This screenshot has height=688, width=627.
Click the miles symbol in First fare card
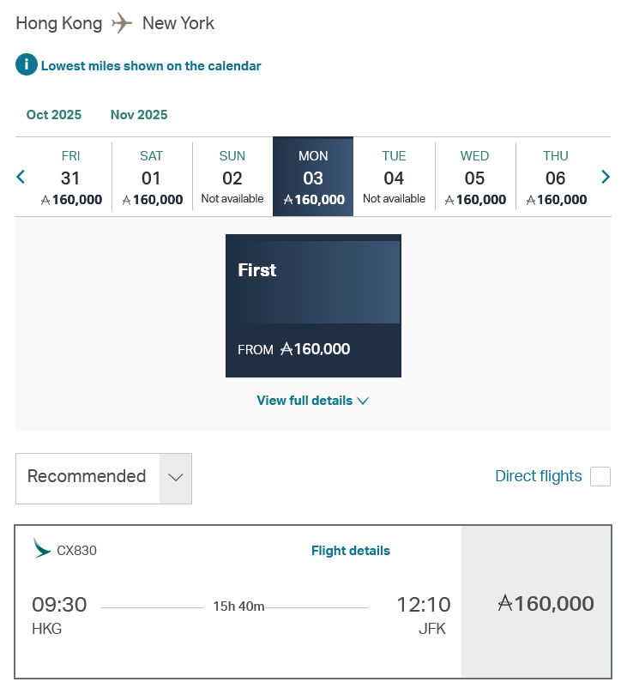(286, 349)
